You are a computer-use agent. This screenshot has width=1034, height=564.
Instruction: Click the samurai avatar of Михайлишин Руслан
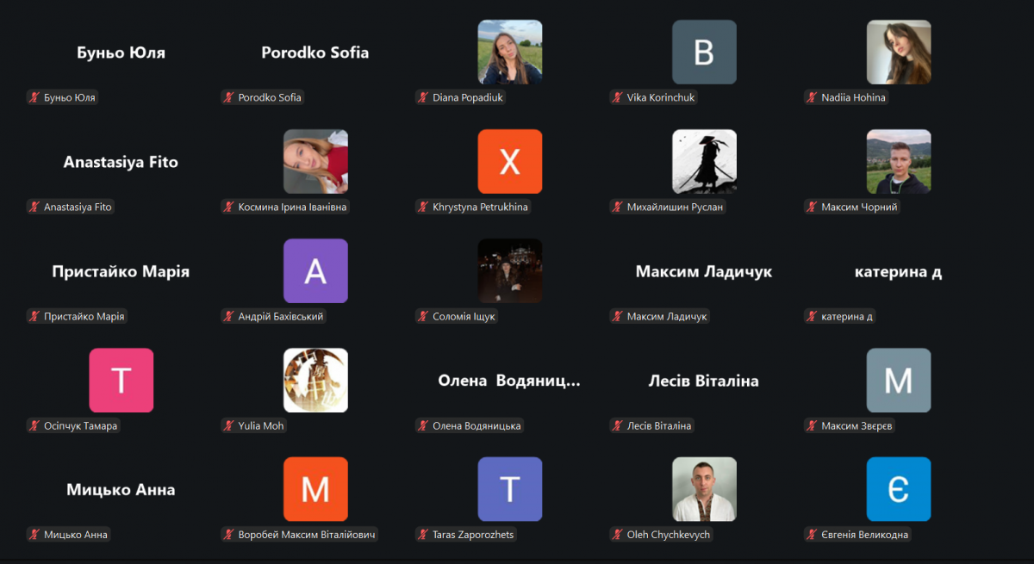coord(704,161)
